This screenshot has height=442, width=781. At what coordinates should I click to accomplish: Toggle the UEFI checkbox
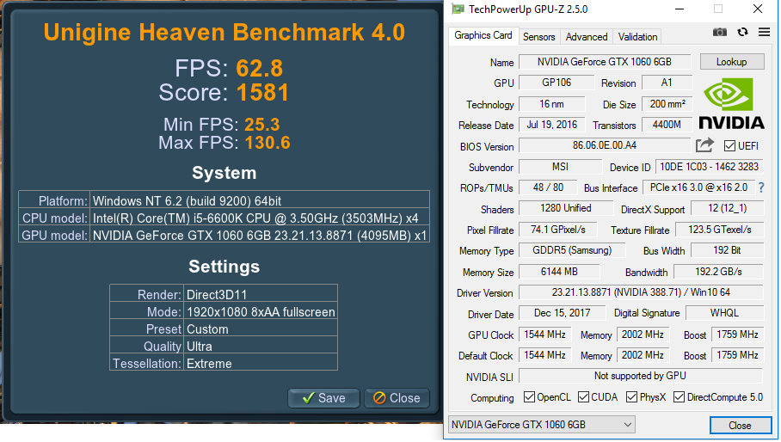point(729,146)
